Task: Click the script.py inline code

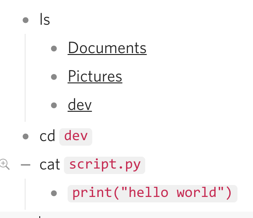Action: pos(105,165)
